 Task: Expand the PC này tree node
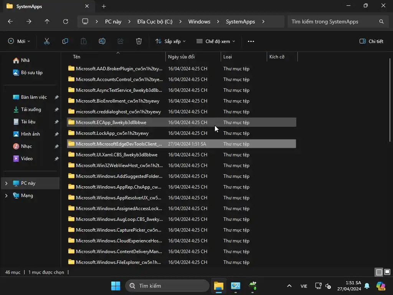pyautogui.click(x=6, y=183)
